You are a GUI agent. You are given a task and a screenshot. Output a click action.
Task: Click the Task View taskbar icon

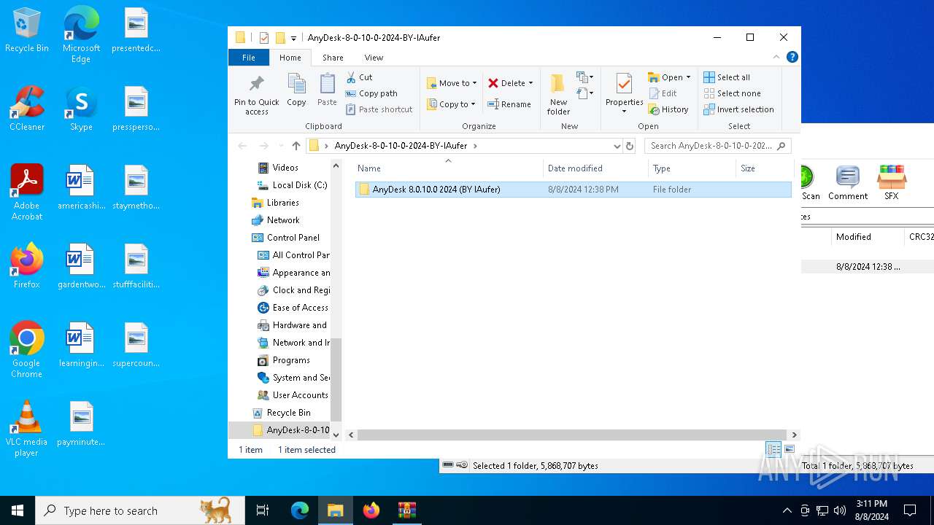tap(263, 510)
